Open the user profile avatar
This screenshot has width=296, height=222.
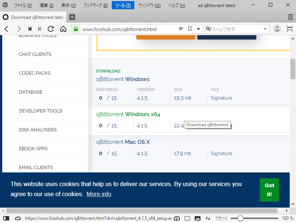[x=277, y=29]
